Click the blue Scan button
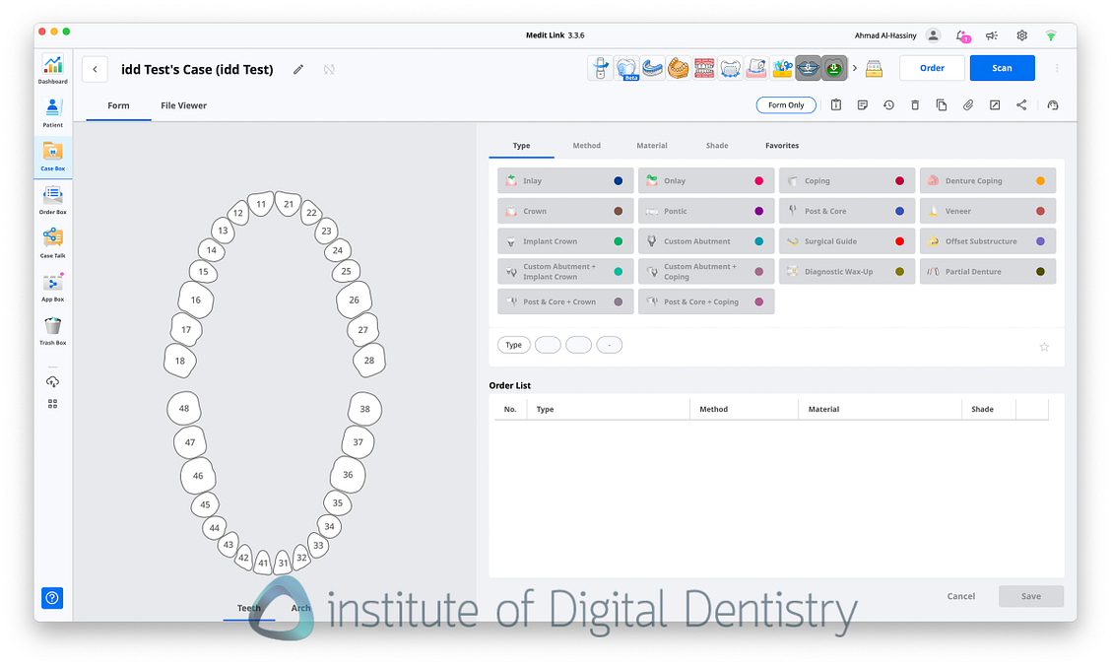The image size is (1111, 666). pos(1002,67)
